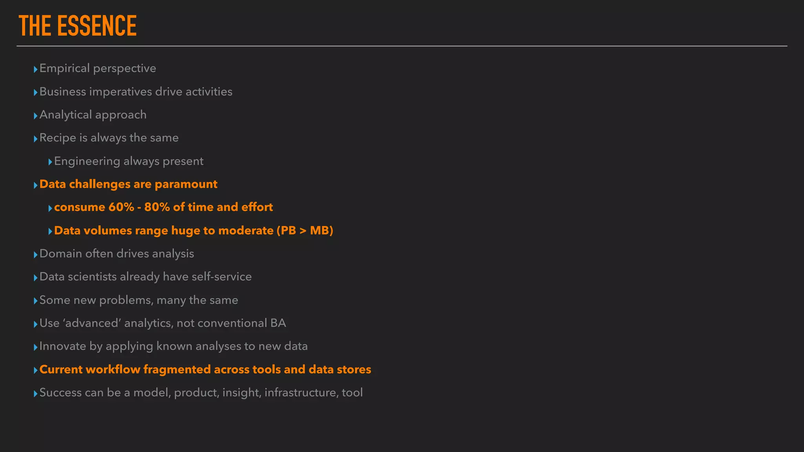Click the triangle beside consume 60% - 80% line
This screenshot has height=452, width=804.
coord(50,208)
